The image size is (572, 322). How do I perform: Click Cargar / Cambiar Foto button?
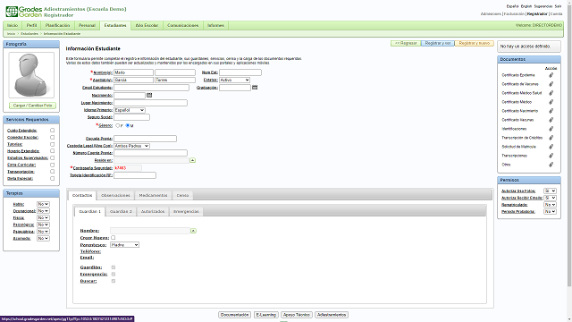pyautogui.click(x=32, y=106)
